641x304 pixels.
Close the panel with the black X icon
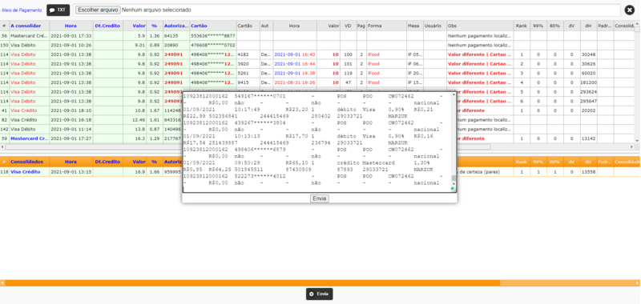[630, 10]
